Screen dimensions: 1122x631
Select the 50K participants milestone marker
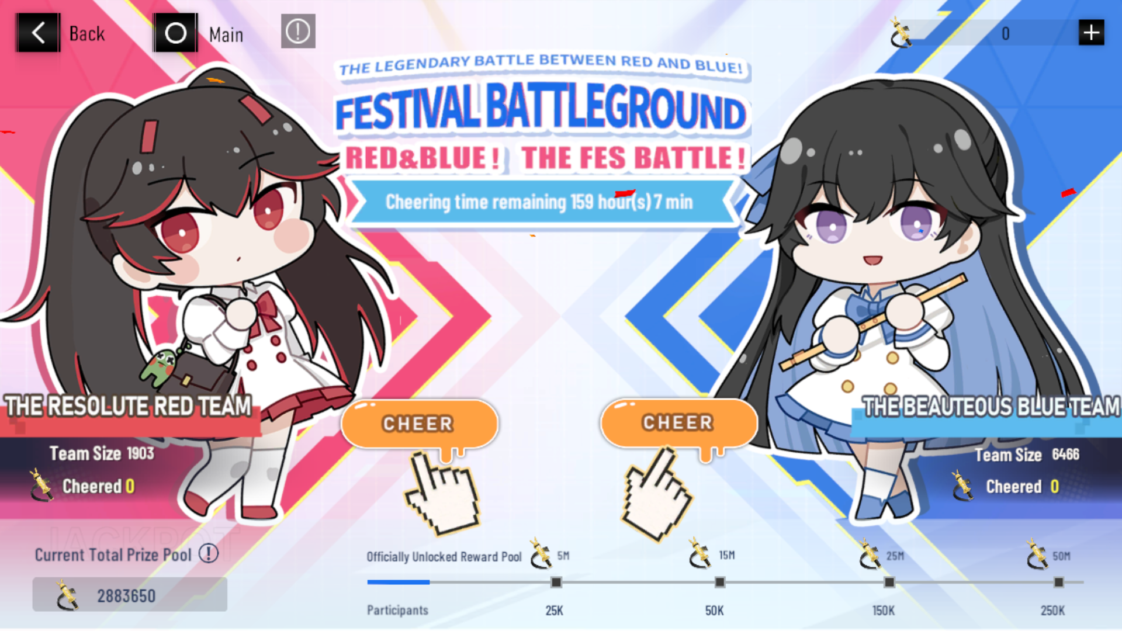[x=719, y=583]
